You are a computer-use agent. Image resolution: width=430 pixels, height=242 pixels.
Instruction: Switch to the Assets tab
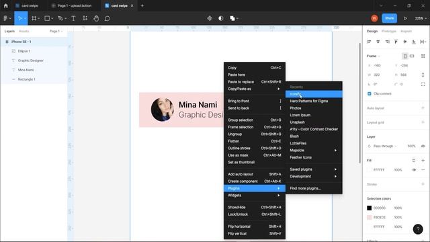tap(24, 32)
